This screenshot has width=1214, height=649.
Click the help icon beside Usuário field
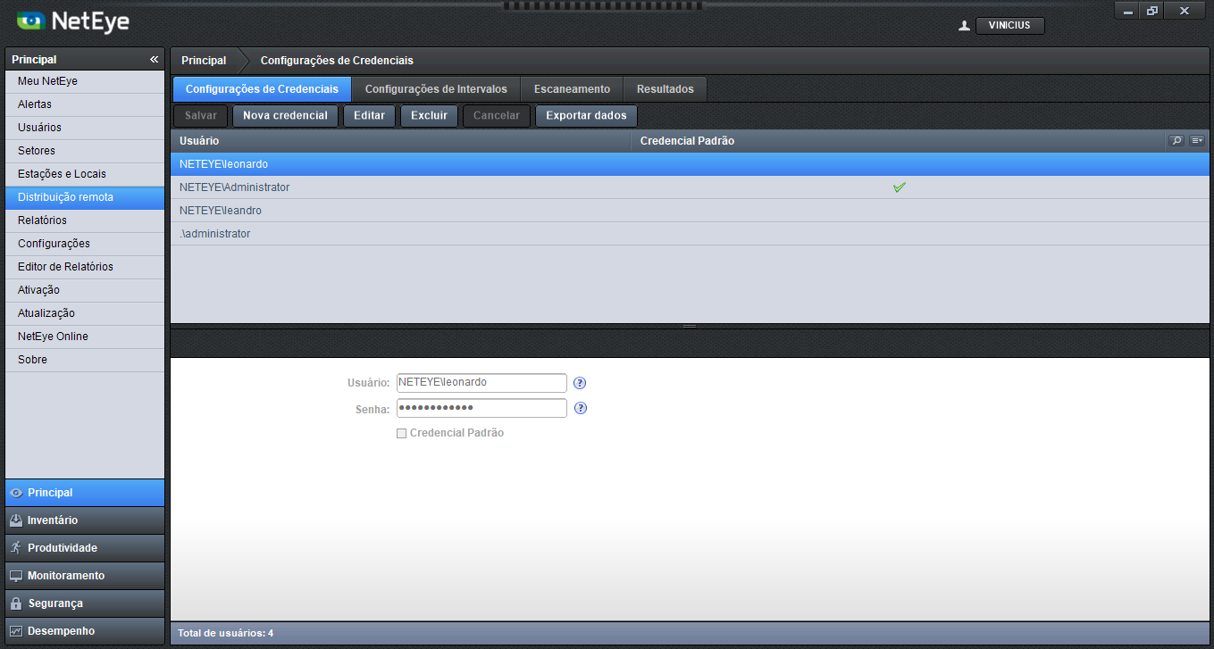tap(580, 383)
